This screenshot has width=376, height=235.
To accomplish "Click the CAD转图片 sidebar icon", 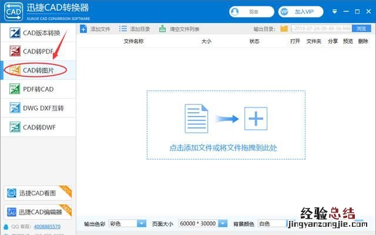I will click(x=14, y=70).
